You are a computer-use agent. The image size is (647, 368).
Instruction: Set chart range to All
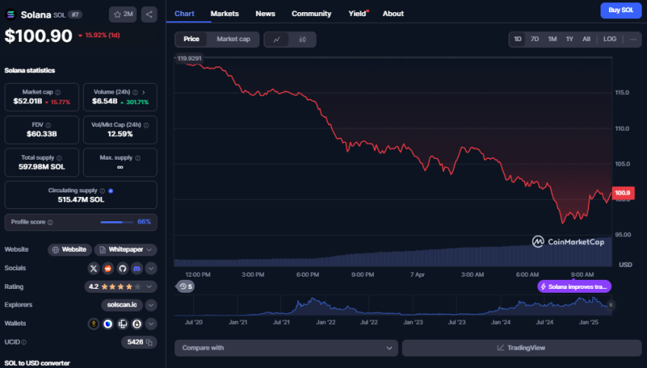[586, 39]
